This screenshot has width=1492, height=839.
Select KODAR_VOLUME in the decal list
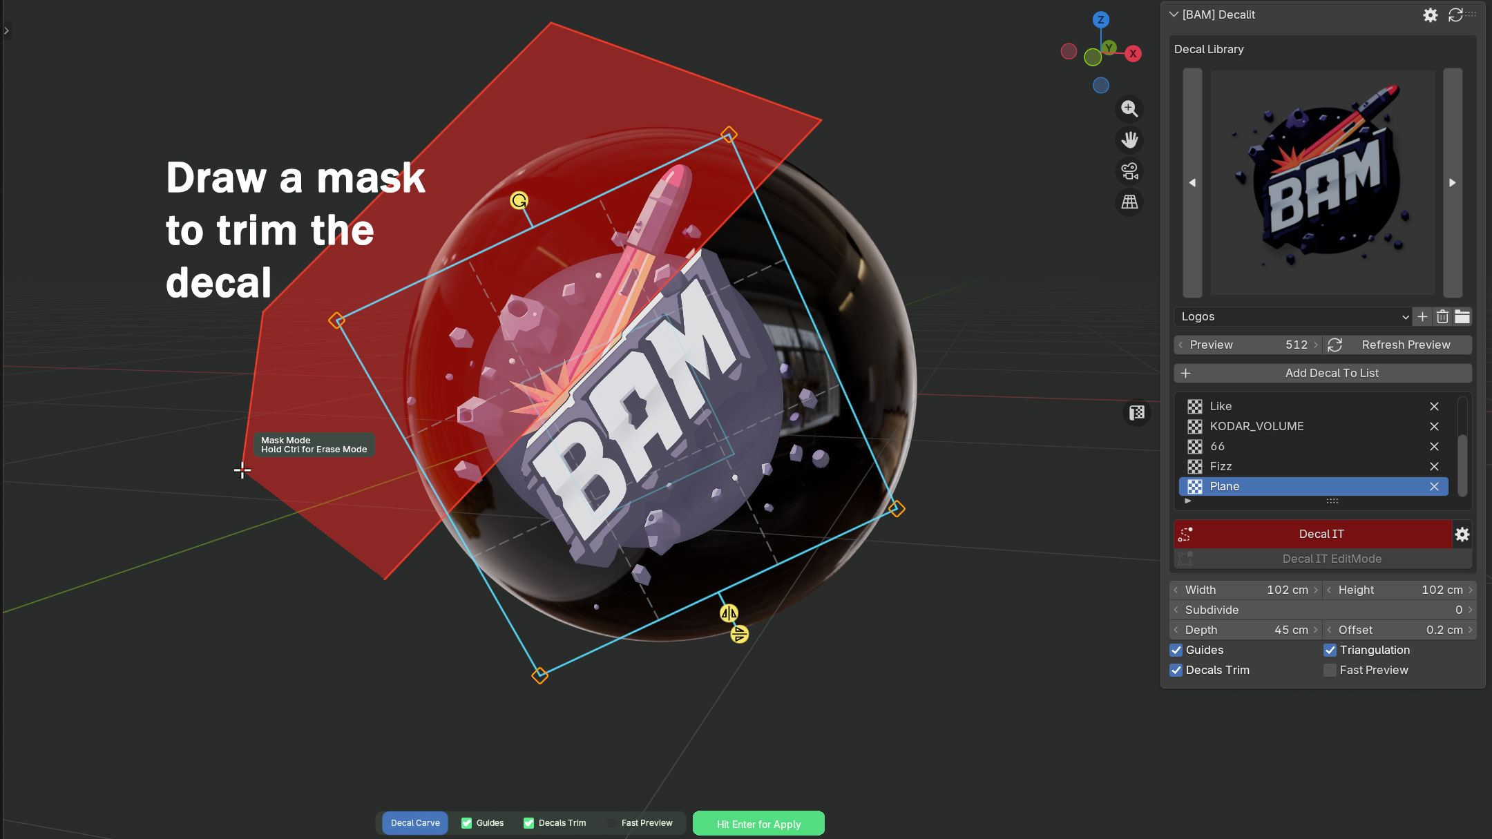coord(1313,427)
